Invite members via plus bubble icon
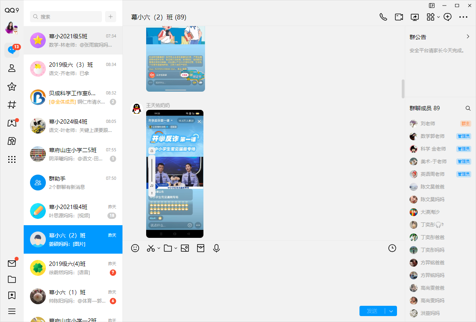This screenshot has height=322, width=476. pyautogui.click(x=448, y=17)
